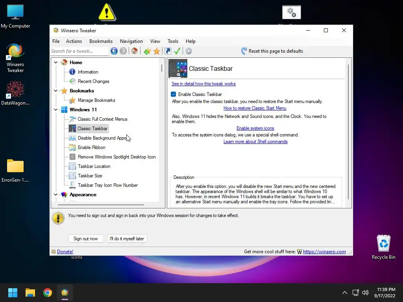Click the settings gear toolbar icon

coord(189,51)
